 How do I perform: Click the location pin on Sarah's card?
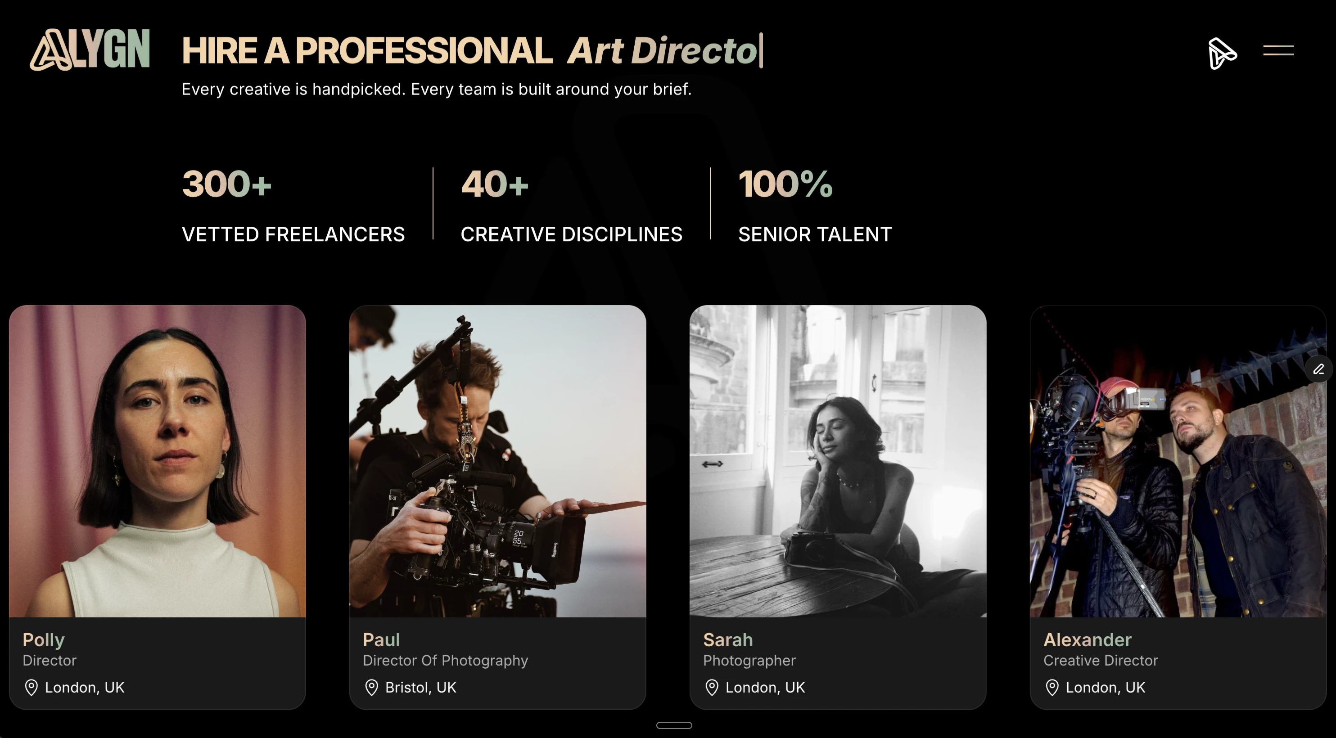pos(712,687)
